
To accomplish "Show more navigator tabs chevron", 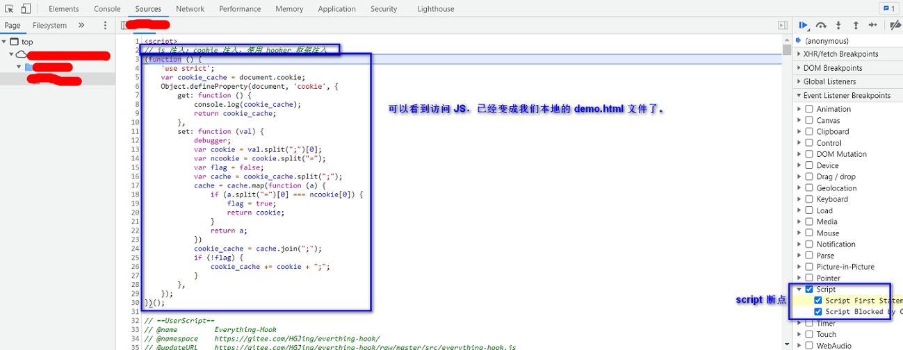I will click(81, 25).
